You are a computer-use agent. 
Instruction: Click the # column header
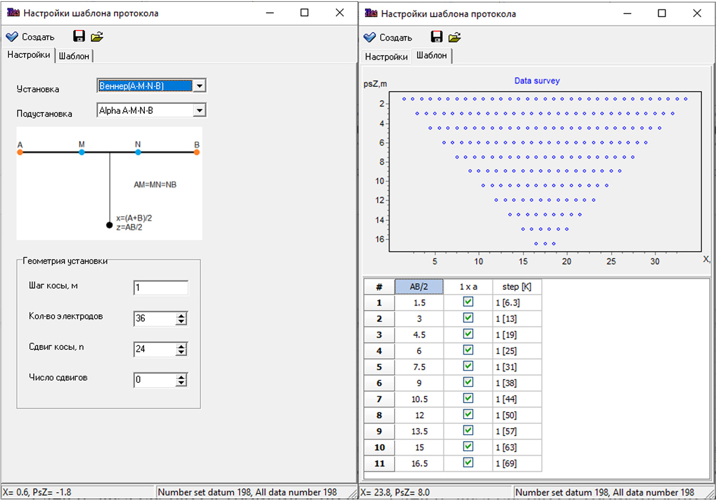click(x=379, y=286)
